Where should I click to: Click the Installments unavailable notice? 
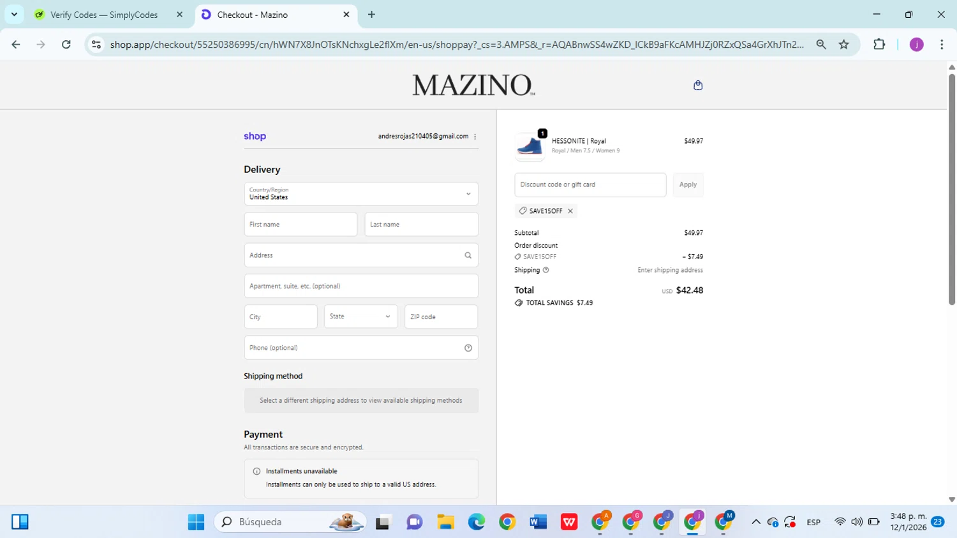[361, 478]
